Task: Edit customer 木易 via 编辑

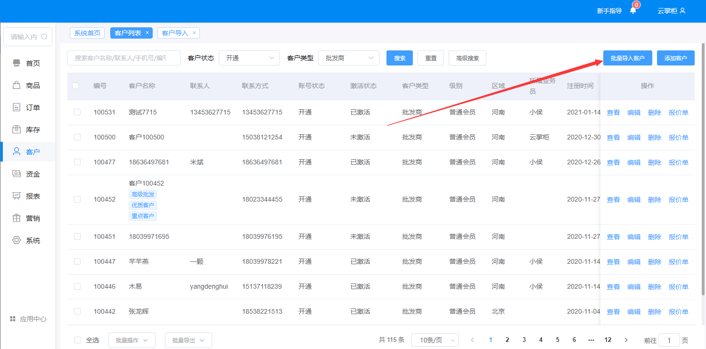Action: (x=634, y=287)
